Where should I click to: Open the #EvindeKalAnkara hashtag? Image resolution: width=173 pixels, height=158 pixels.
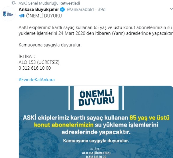[x=37, y=80]
